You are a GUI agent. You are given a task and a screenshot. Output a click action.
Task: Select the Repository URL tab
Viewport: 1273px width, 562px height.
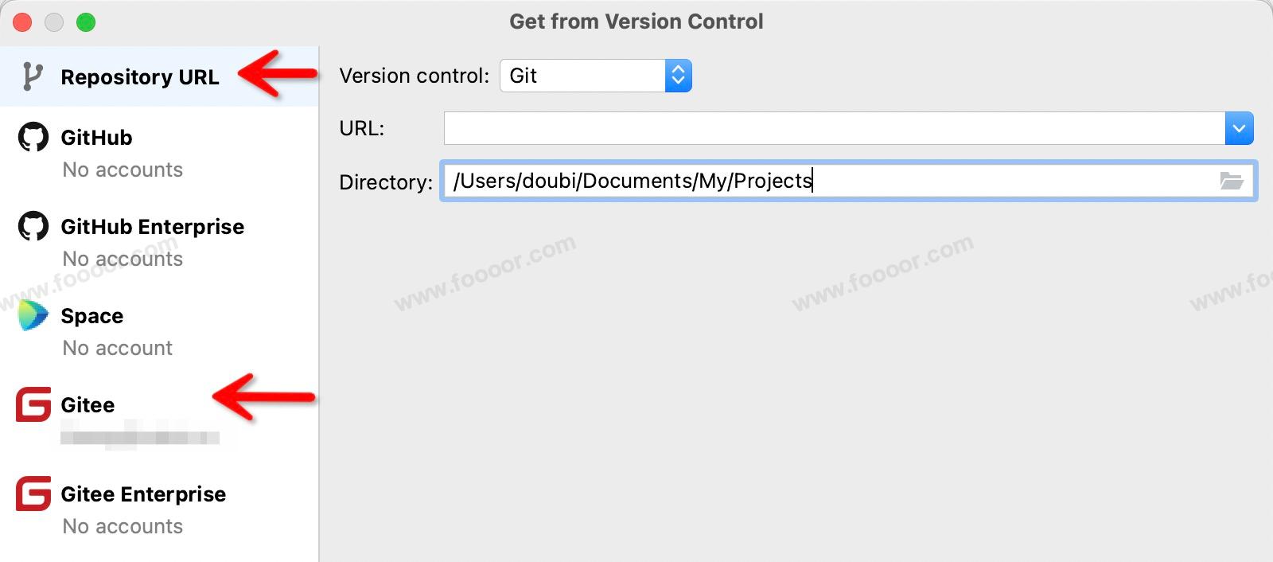click(x=139, y=77)
